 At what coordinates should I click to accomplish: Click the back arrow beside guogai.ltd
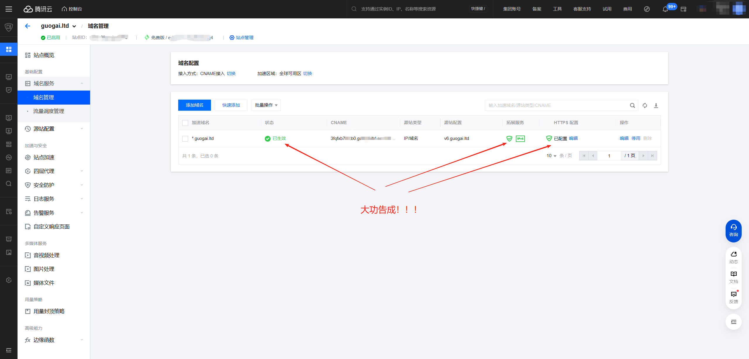28,26
